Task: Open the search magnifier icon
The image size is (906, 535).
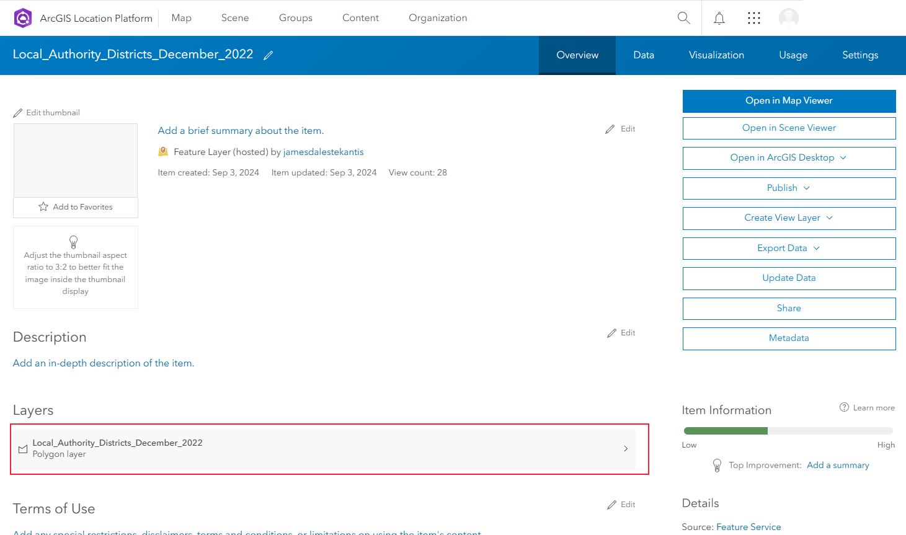Action: click(x=683, y=18)
